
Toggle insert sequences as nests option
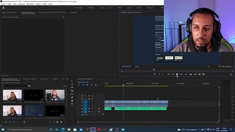point(79,85)
